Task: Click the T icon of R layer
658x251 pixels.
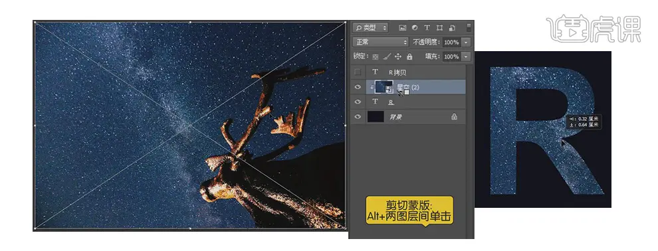Action: coord(375,102)
